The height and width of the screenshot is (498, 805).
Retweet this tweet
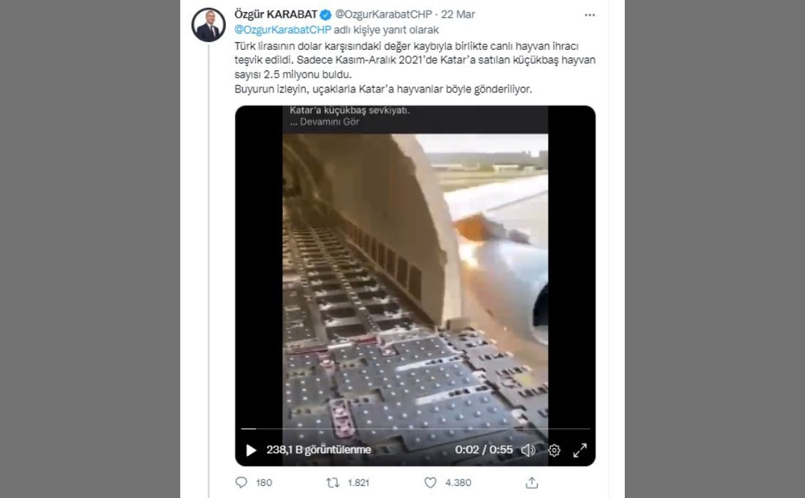point(332,482)
